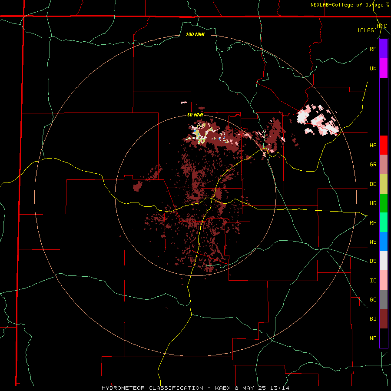Click the IC light-pink legend swatch

(x=384, y=280)
